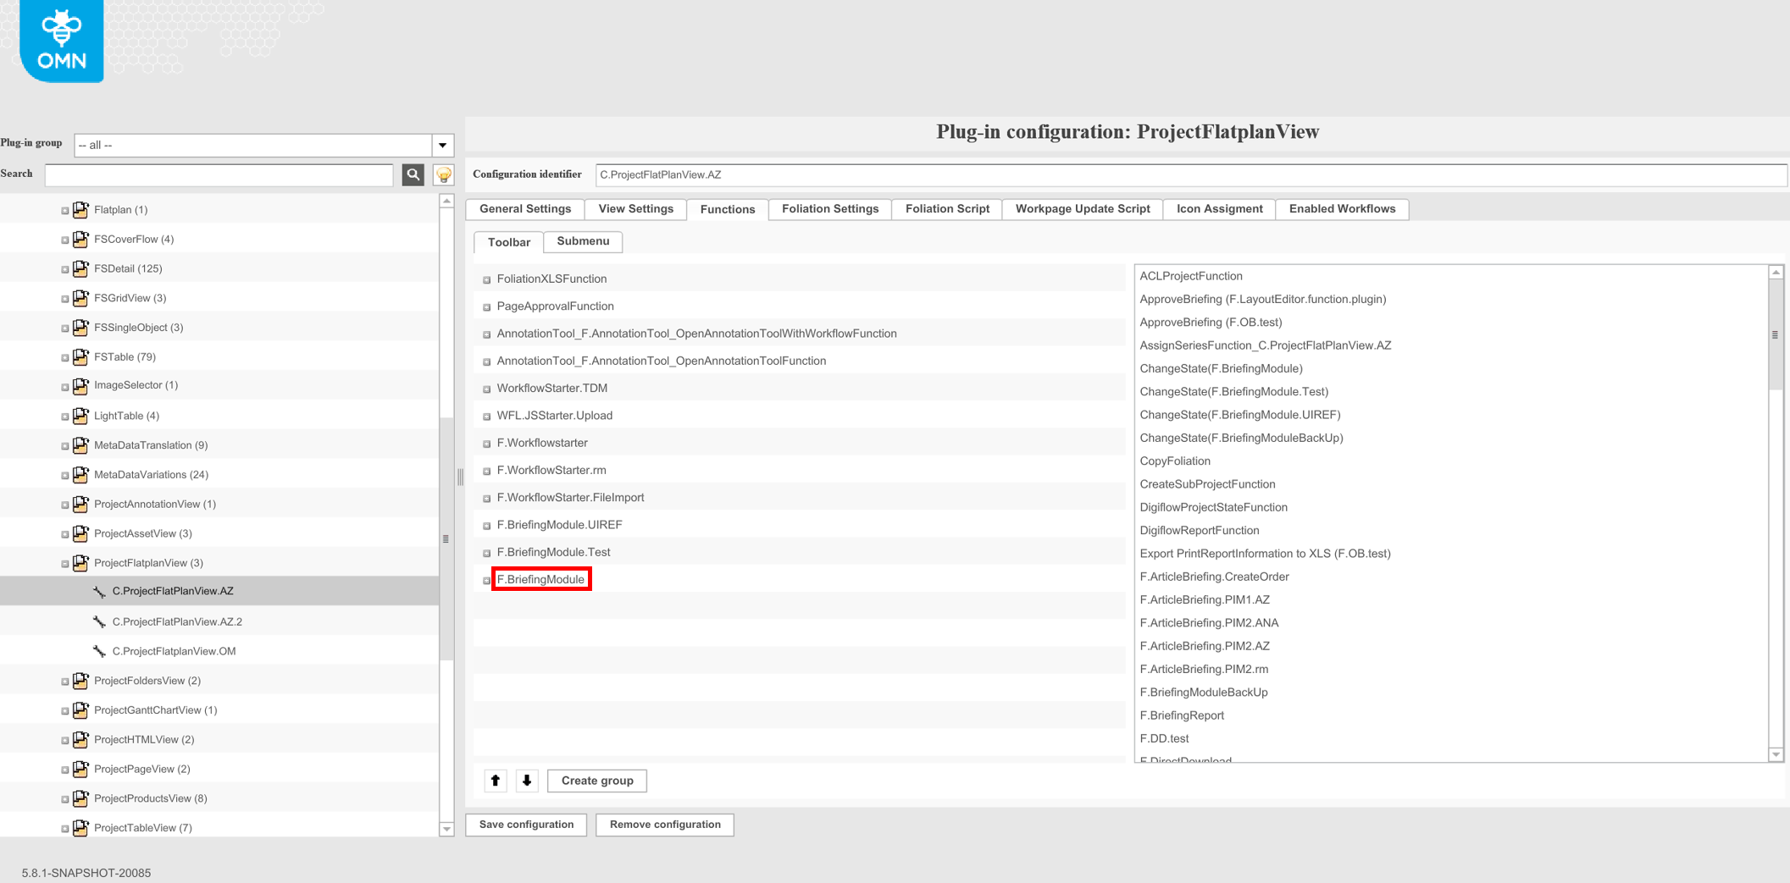Click the Configuration identifier field
1790x883 pixels.
1191,174
